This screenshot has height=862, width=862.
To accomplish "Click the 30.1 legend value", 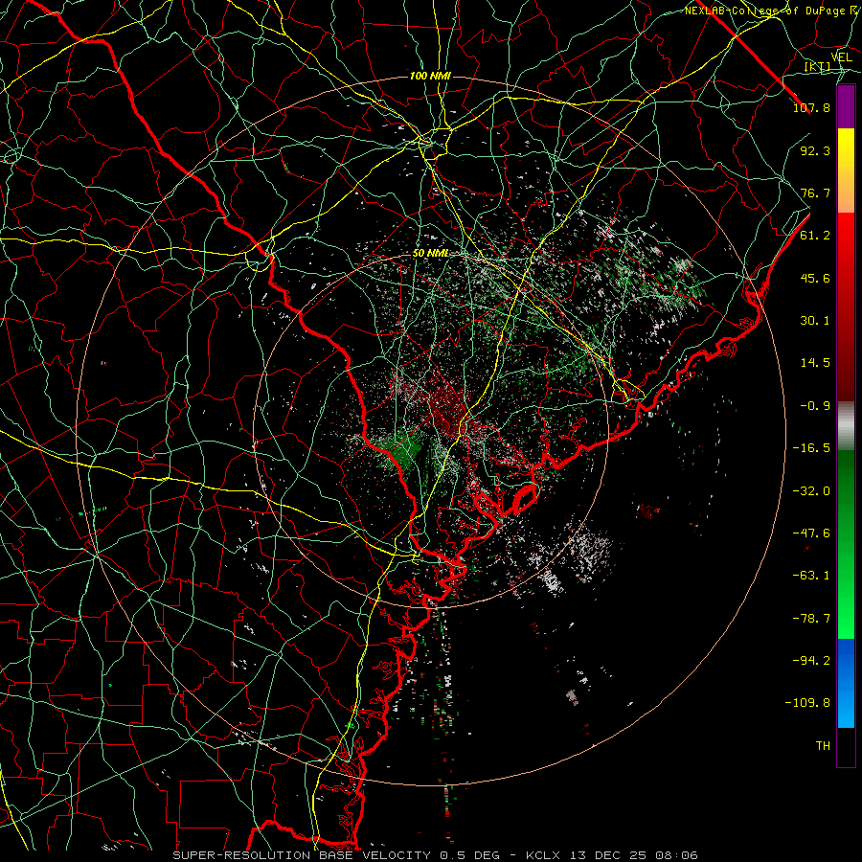I will pos(815,321).
